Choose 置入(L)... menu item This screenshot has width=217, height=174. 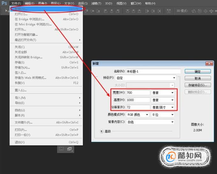pos(46,90)
